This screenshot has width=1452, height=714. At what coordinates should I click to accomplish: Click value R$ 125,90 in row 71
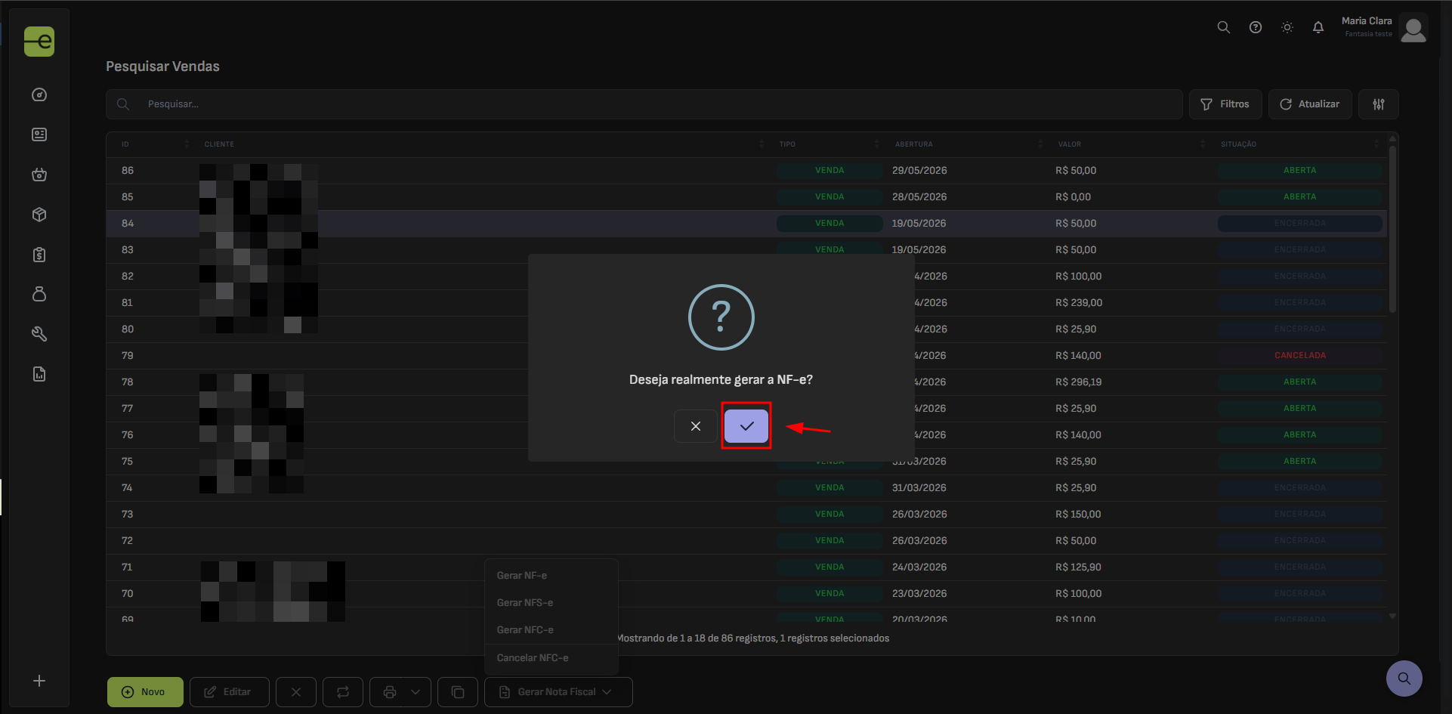click(1078, 567)
